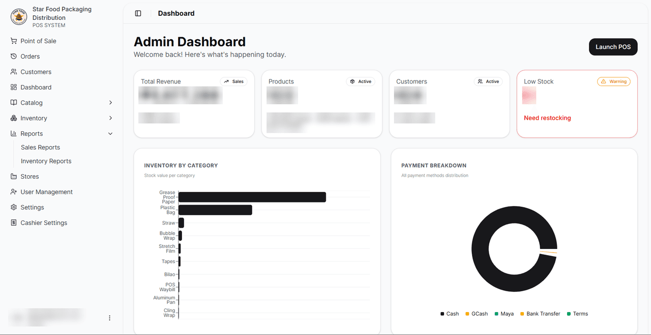
Task: Click the Need restocking link
Action: (x=547, y=118)
